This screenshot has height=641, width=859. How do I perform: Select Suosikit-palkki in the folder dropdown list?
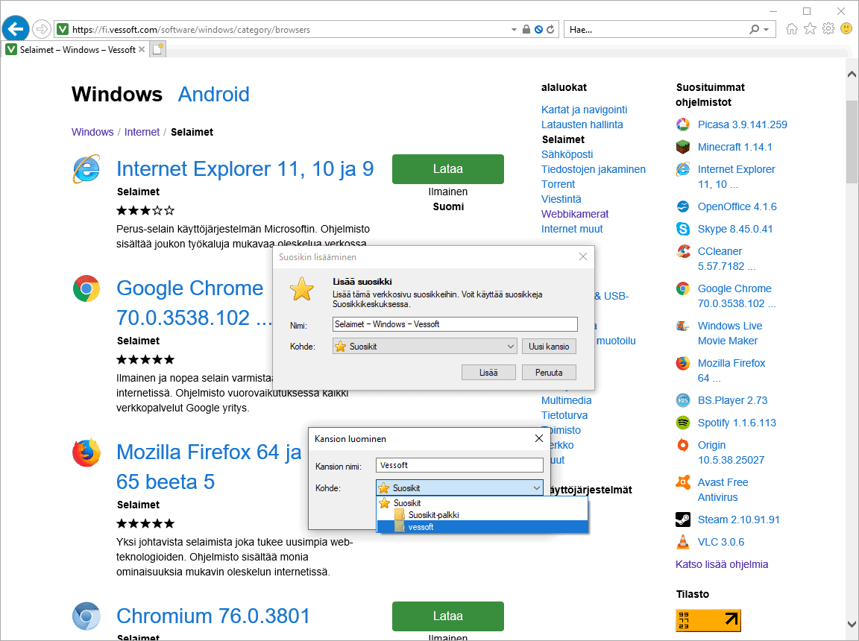(x=482, y=515)
